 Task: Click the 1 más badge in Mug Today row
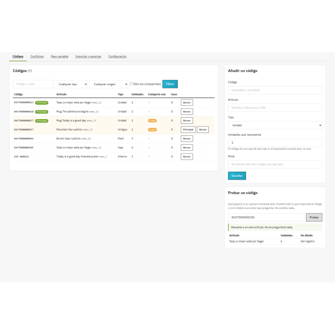click(152, 121)
